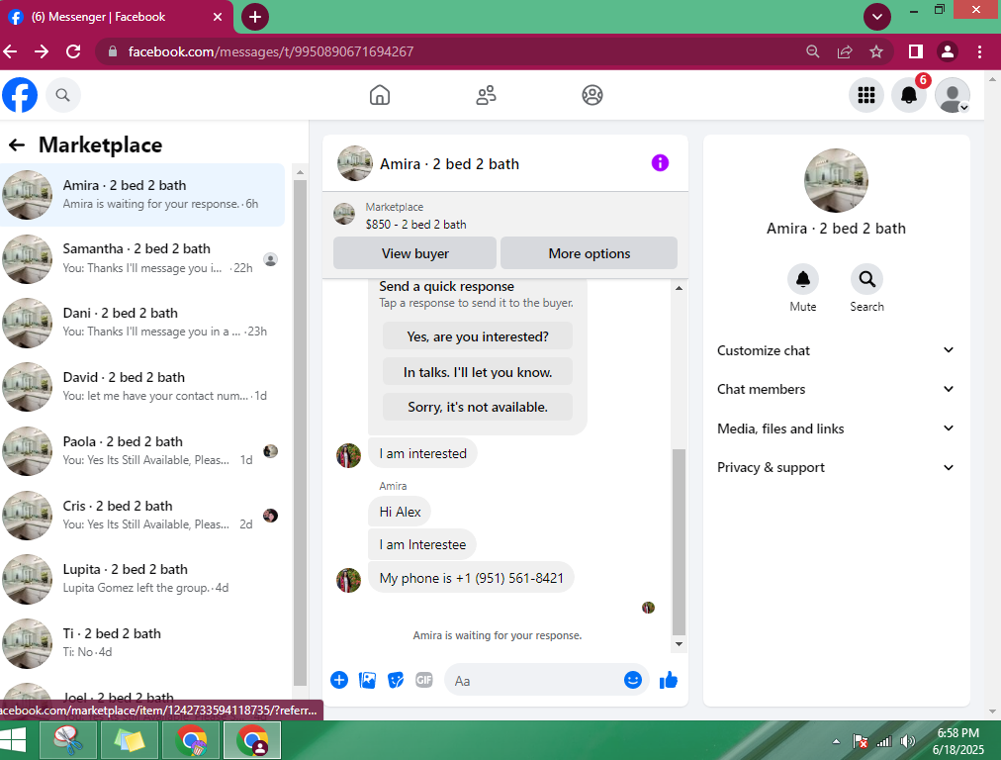Expand Media, files and links section

point(836,428)
